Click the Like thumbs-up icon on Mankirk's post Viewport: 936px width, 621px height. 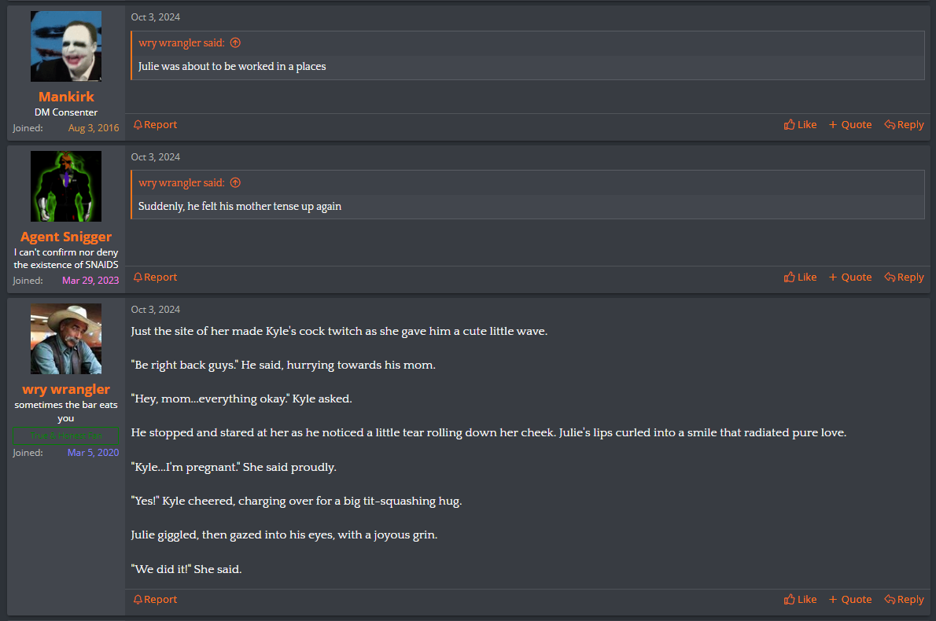point(789,125)
